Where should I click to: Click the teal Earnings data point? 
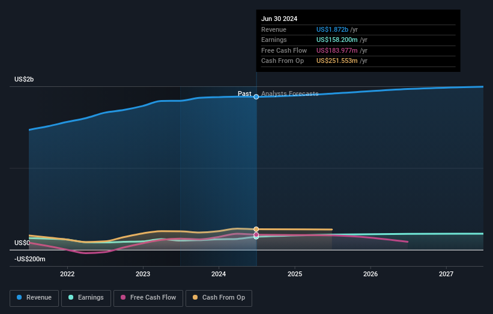pyautogui.click(x=256, y=237)
